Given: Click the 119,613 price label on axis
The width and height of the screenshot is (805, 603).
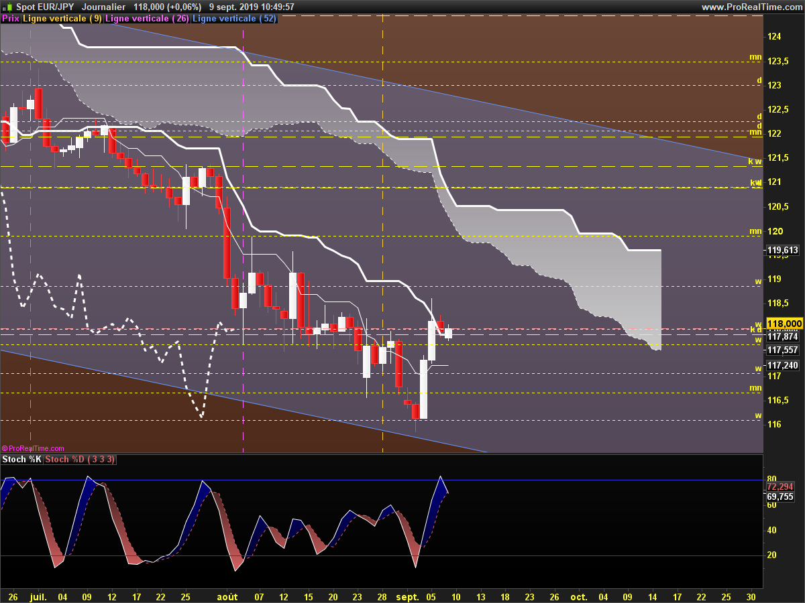Looking at the screenshot, I should pyautogui.click(x=782, y=251).
